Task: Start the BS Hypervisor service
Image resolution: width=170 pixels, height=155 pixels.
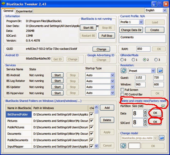Action: coord(57,93)
